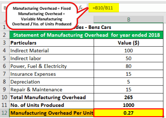Click the Indirect labor cell
This screenshot has width=166, height=118.
(52, 58)
